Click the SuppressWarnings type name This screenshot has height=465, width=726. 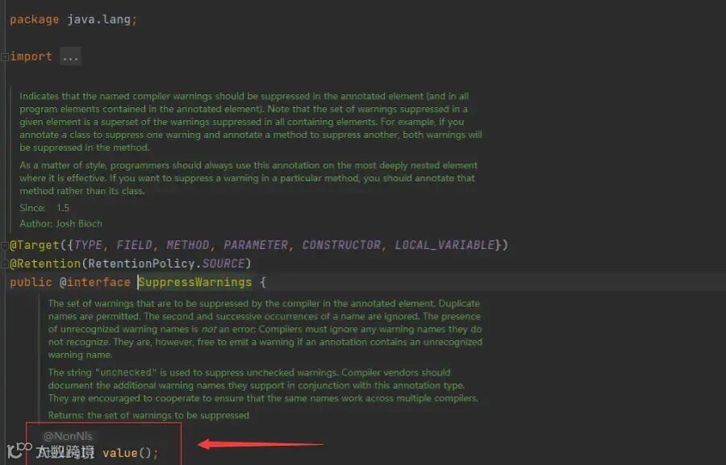coord(195,282)
